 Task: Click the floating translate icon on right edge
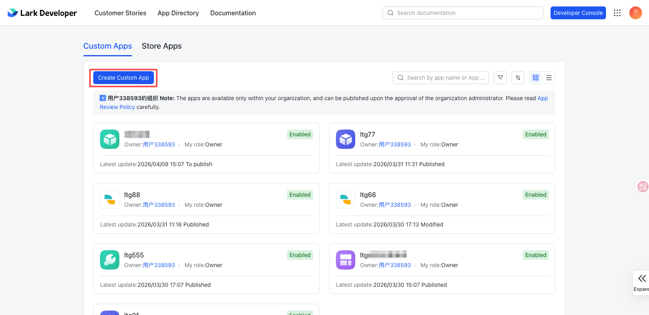tap(643, 187)
